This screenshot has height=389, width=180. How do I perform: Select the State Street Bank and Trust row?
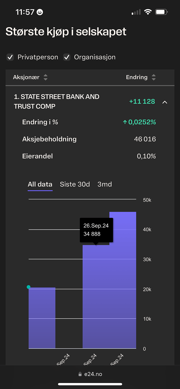(90, 102)
